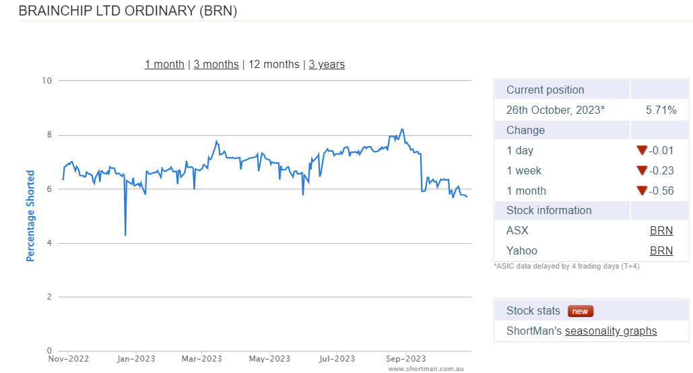Switch chart to 3 months range

pyautogui.click(x=216, y=65)
